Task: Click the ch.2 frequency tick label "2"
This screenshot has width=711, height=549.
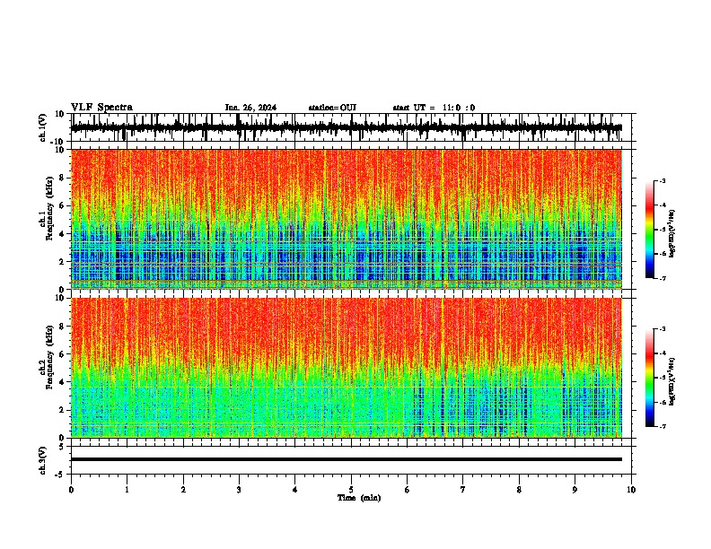Action: 63,410
